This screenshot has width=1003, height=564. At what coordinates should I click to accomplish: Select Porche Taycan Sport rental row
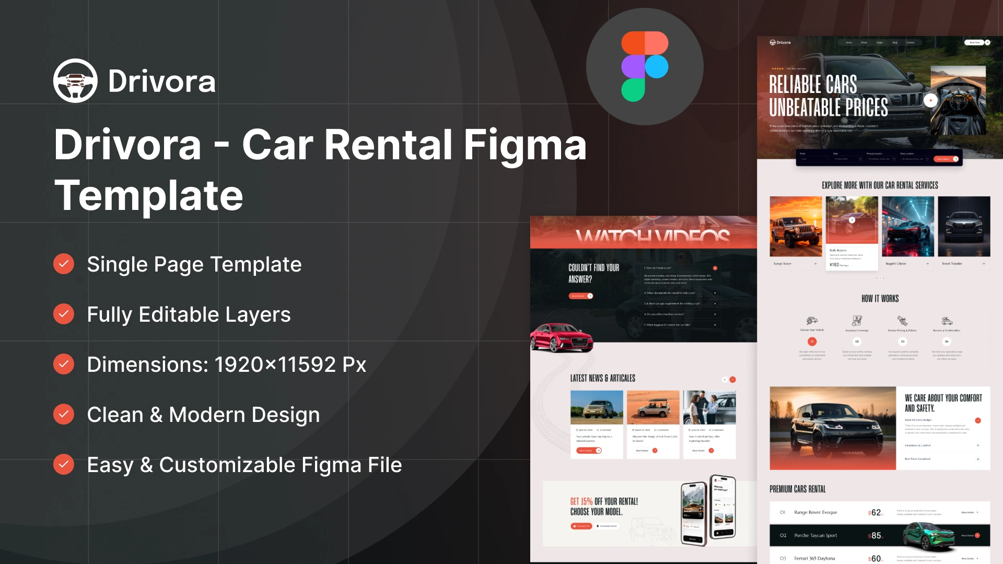click(880, 535)
